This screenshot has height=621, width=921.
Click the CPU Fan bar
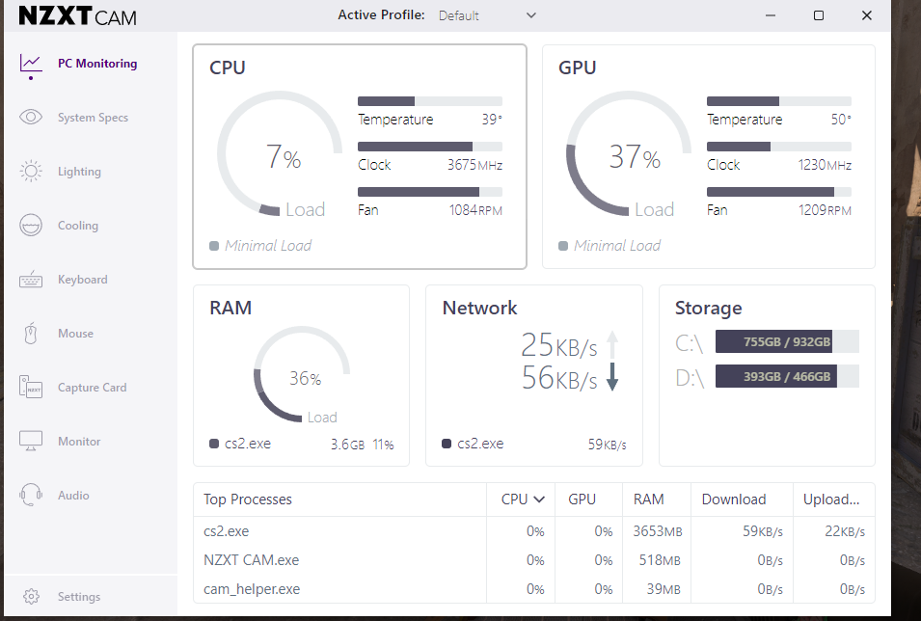430,192
